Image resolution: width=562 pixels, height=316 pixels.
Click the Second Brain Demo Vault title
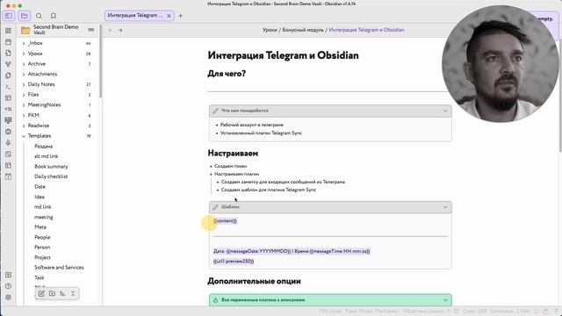pyautogui.click(x=55, y=30)
